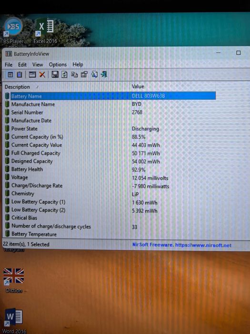The image size is (250, 334).
Task: Open the Excel 2016 desktop shortcut
Action: (45, 31)
